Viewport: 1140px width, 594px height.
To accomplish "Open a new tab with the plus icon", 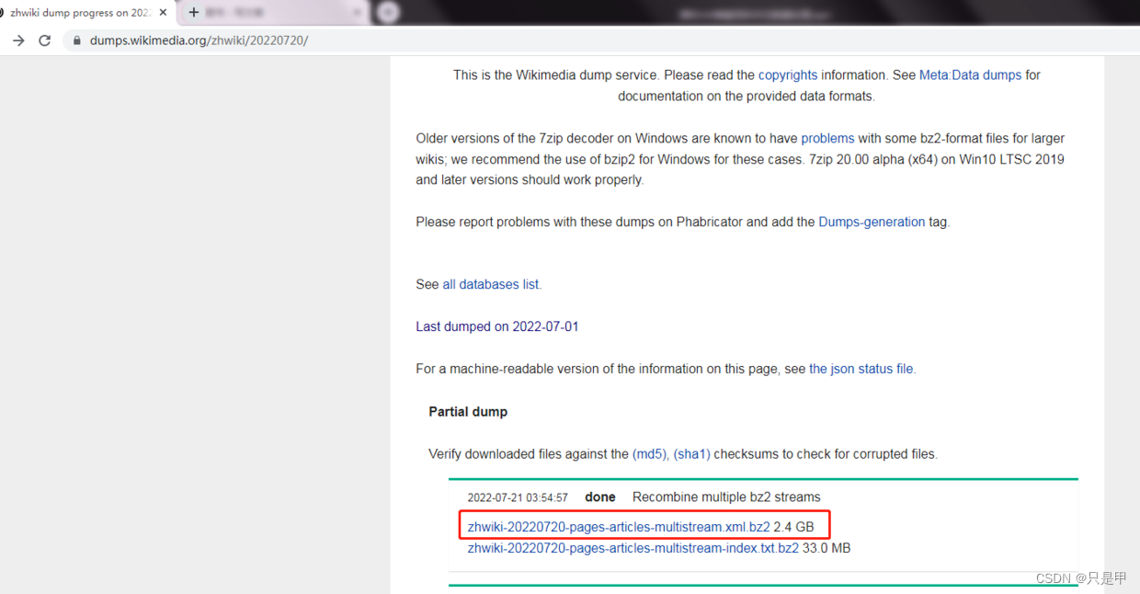I will point(193,13).
